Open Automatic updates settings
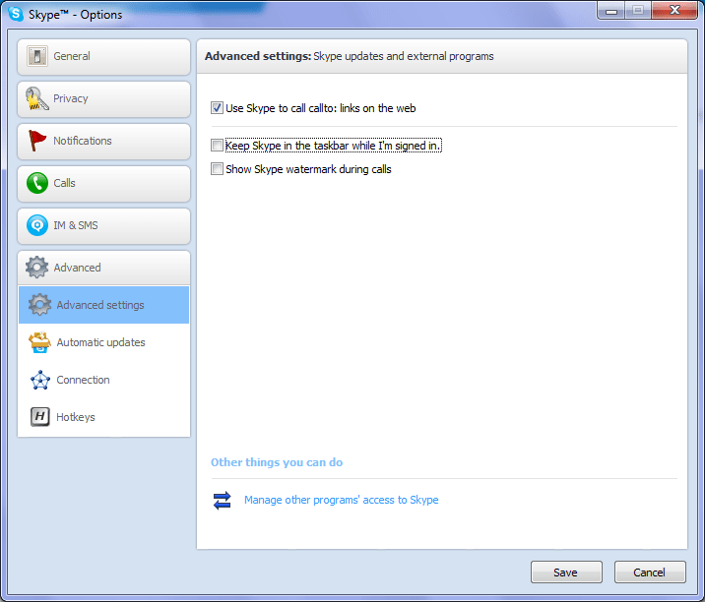 (x=103, y=342)
